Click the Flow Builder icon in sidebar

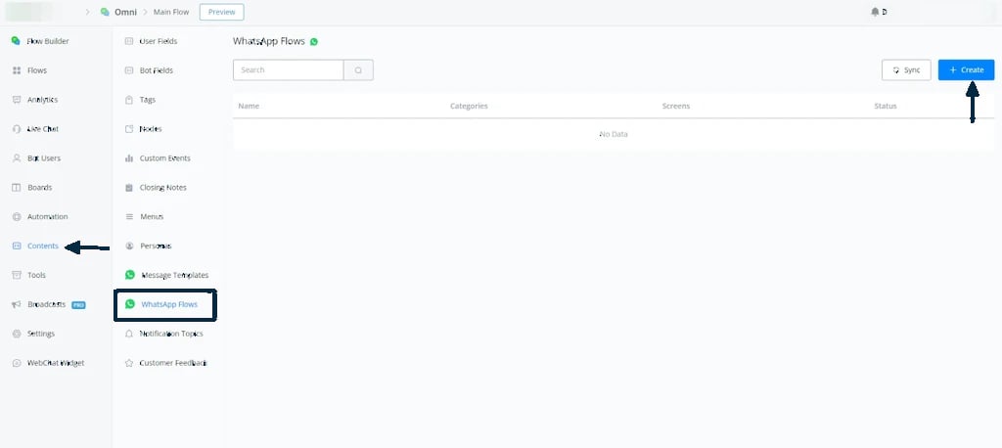click(16, 41)
